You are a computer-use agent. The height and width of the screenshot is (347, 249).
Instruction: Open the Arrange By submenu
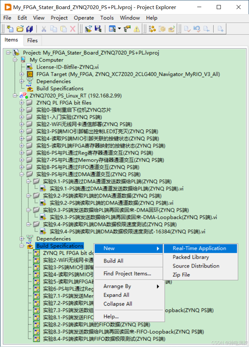click(x=129, y=286)
